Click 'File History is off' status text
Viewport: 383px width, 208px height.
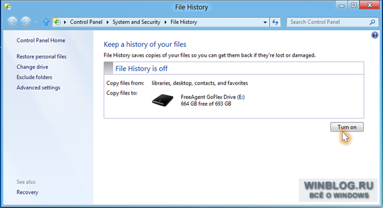click(141, 68)
